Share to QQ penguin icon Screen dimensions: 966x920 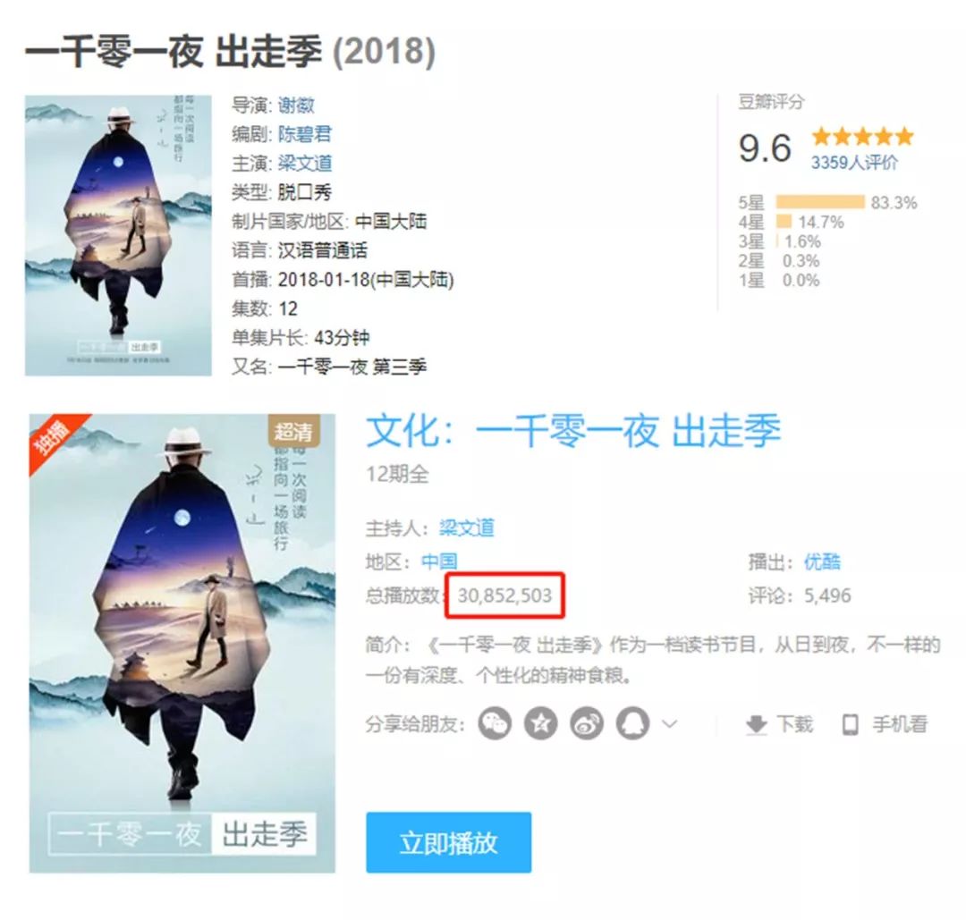coord(632,723)
